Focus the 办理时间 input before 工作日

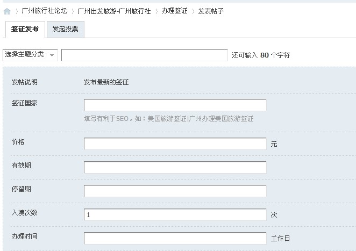pos(175,238)
